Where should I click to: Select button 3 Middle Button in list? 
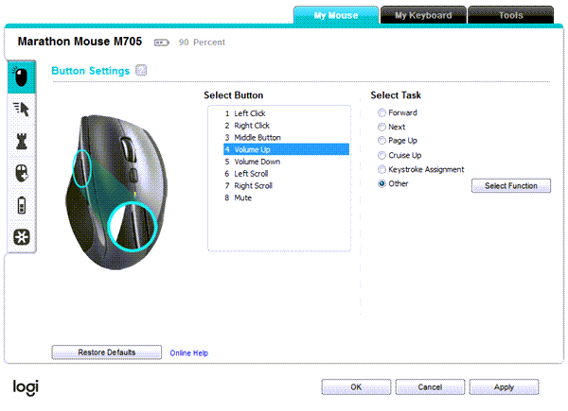tap(286, 138)
